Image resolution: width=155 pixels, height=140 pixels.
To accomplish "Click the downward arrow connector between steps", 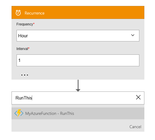I will [78, 86].
